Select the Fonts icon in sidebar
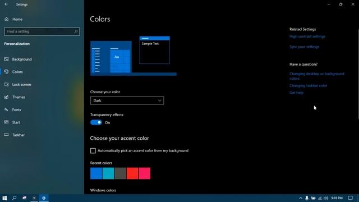The height and width of the screenshot is (202, 359). coord(6,110)
